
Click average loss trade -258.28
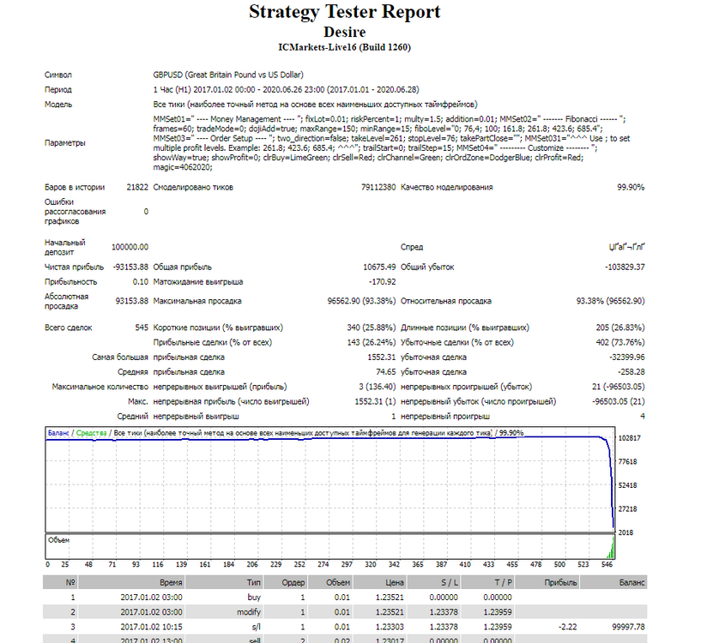point(631,372)
